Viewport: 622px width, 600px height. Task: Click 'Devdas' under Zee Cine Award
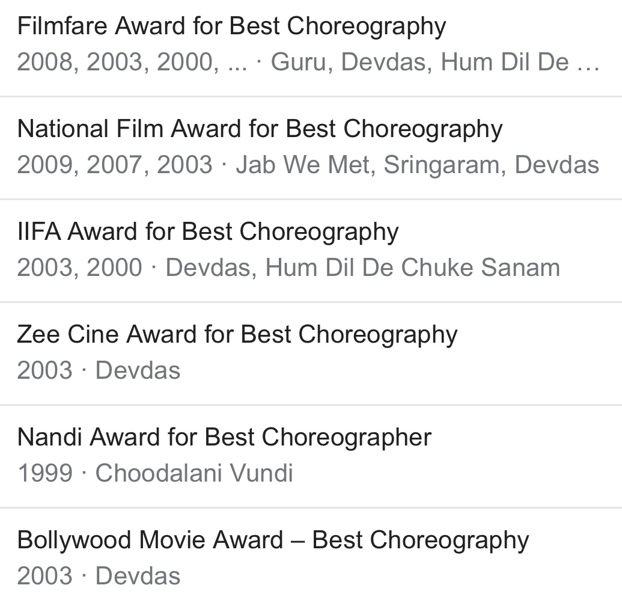[138, 370]
